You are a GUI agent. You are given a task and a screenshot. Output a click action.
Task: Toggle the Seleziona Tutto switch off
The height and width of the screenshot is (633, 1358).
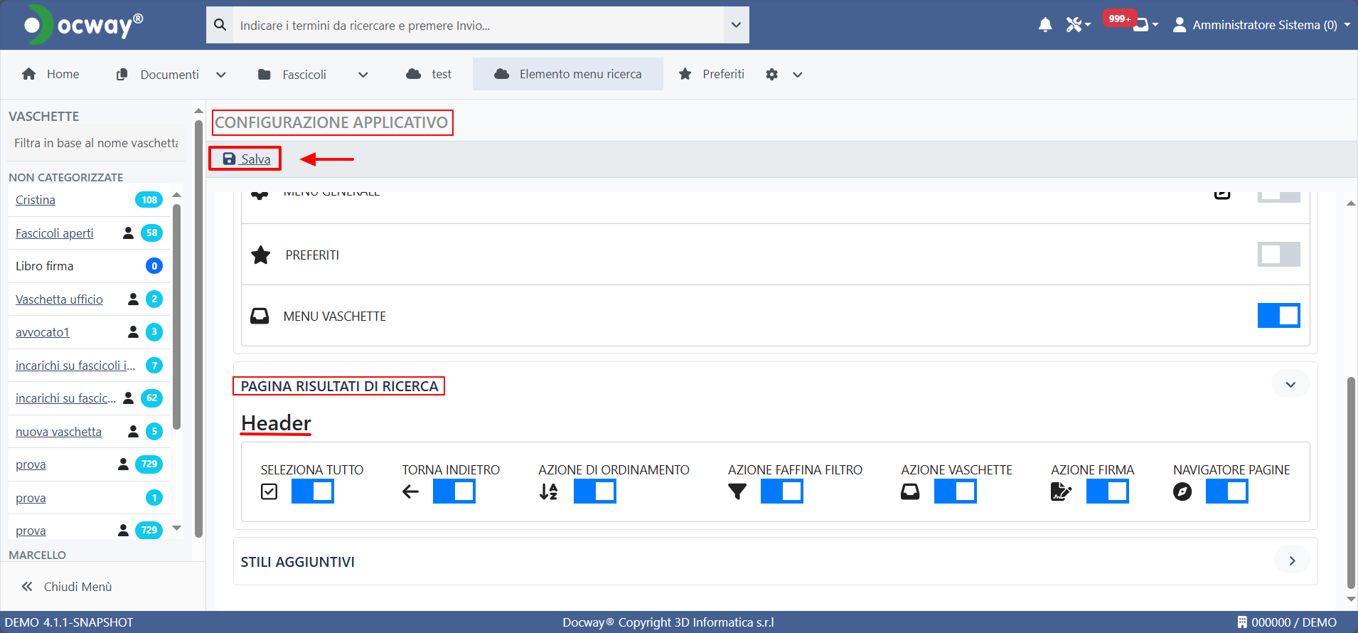pyautogui.click(x=313, y=491)
